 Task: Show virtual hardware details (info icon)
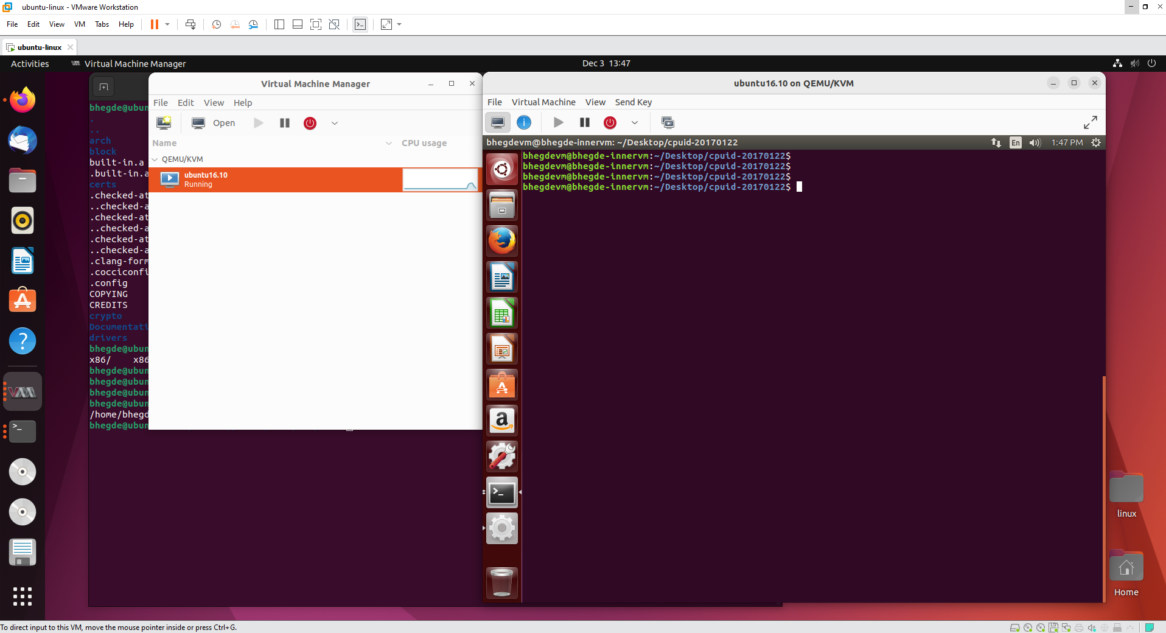point(523,122)
